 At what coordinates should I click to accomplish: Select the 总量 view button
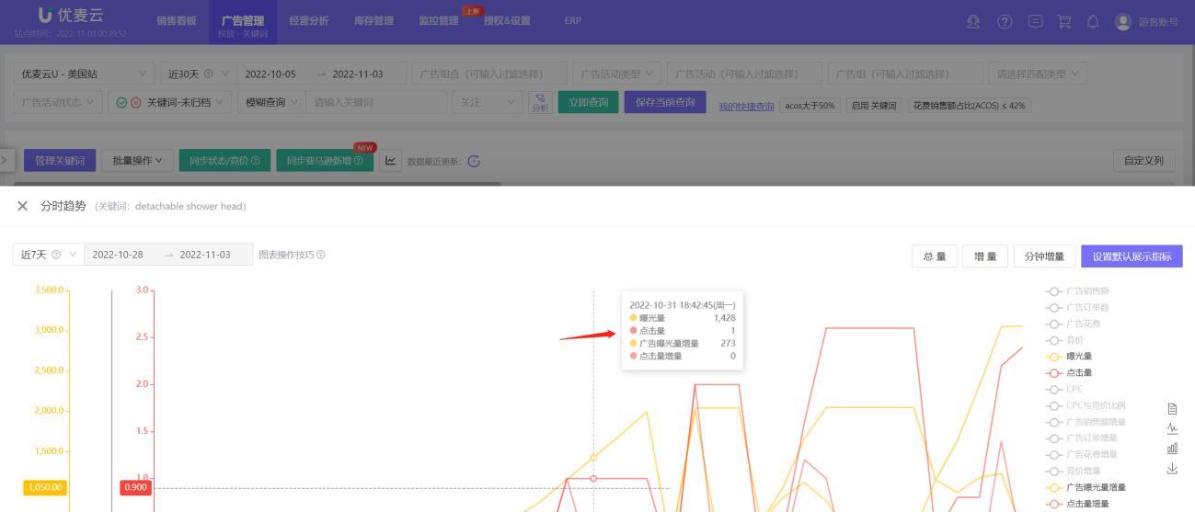(935, 256)
